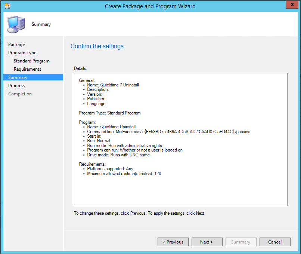The width and height of the screenshot is (301, 254).
Task: Click the 'Publisher:' line
Action: (96, 99)
